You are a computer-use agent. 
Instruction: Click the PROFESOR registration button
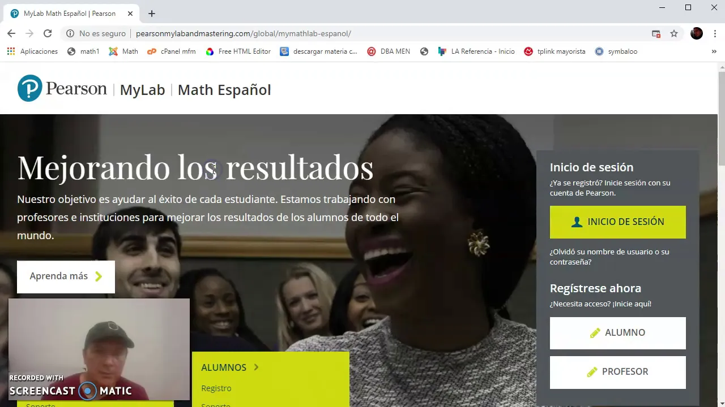click(x=617, y=372)
